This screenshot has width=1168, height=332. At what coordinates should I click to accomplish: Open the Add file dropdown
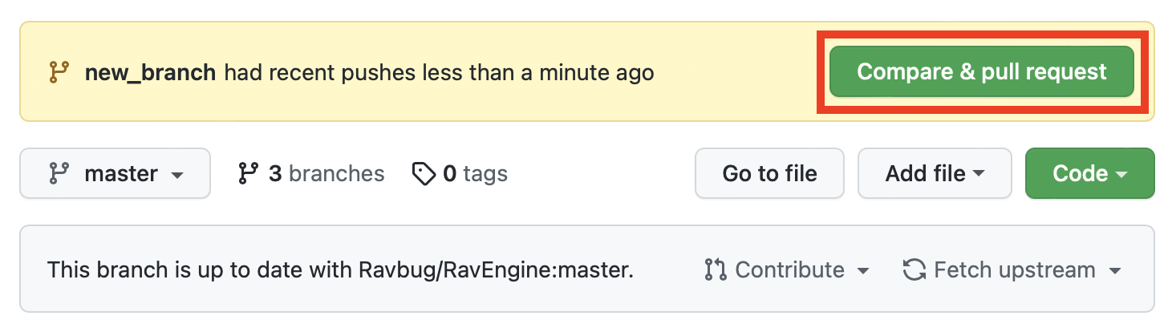(x=935, y=173)
